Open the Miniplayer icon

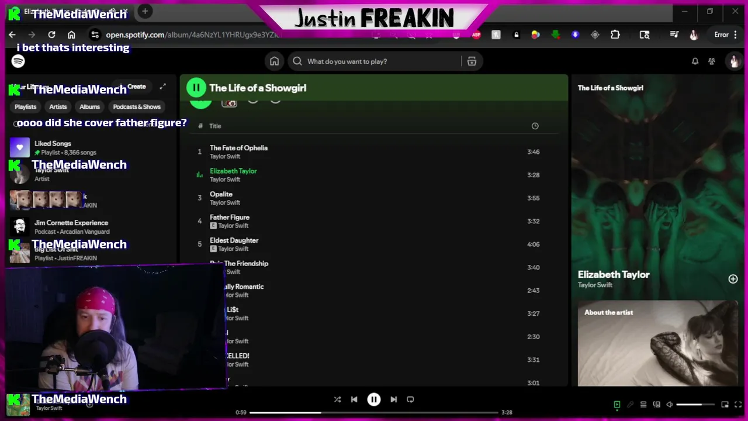[x=725, y=405]
